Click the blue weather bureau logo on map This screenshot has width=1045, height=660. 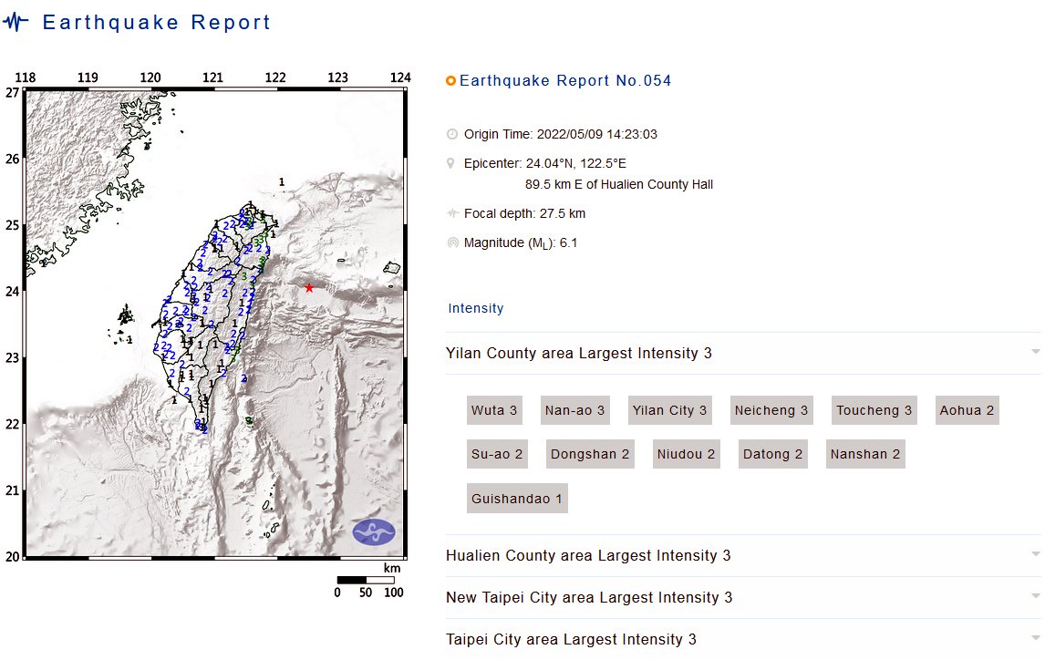coord(374,531)
